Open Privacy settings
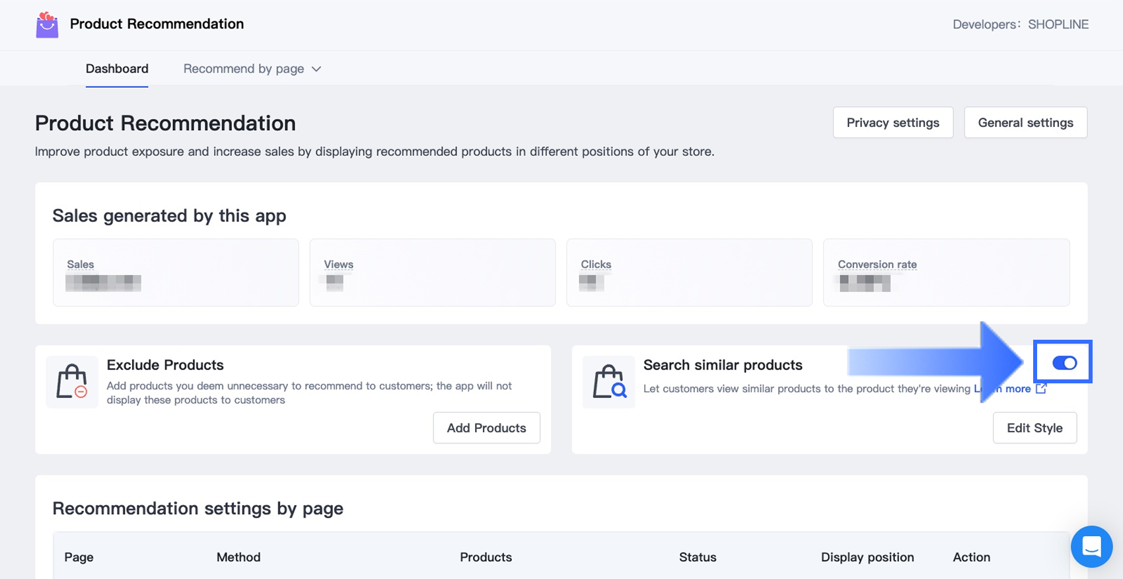The height and width of the screenshot is (579, 1123). coord(892,122)
